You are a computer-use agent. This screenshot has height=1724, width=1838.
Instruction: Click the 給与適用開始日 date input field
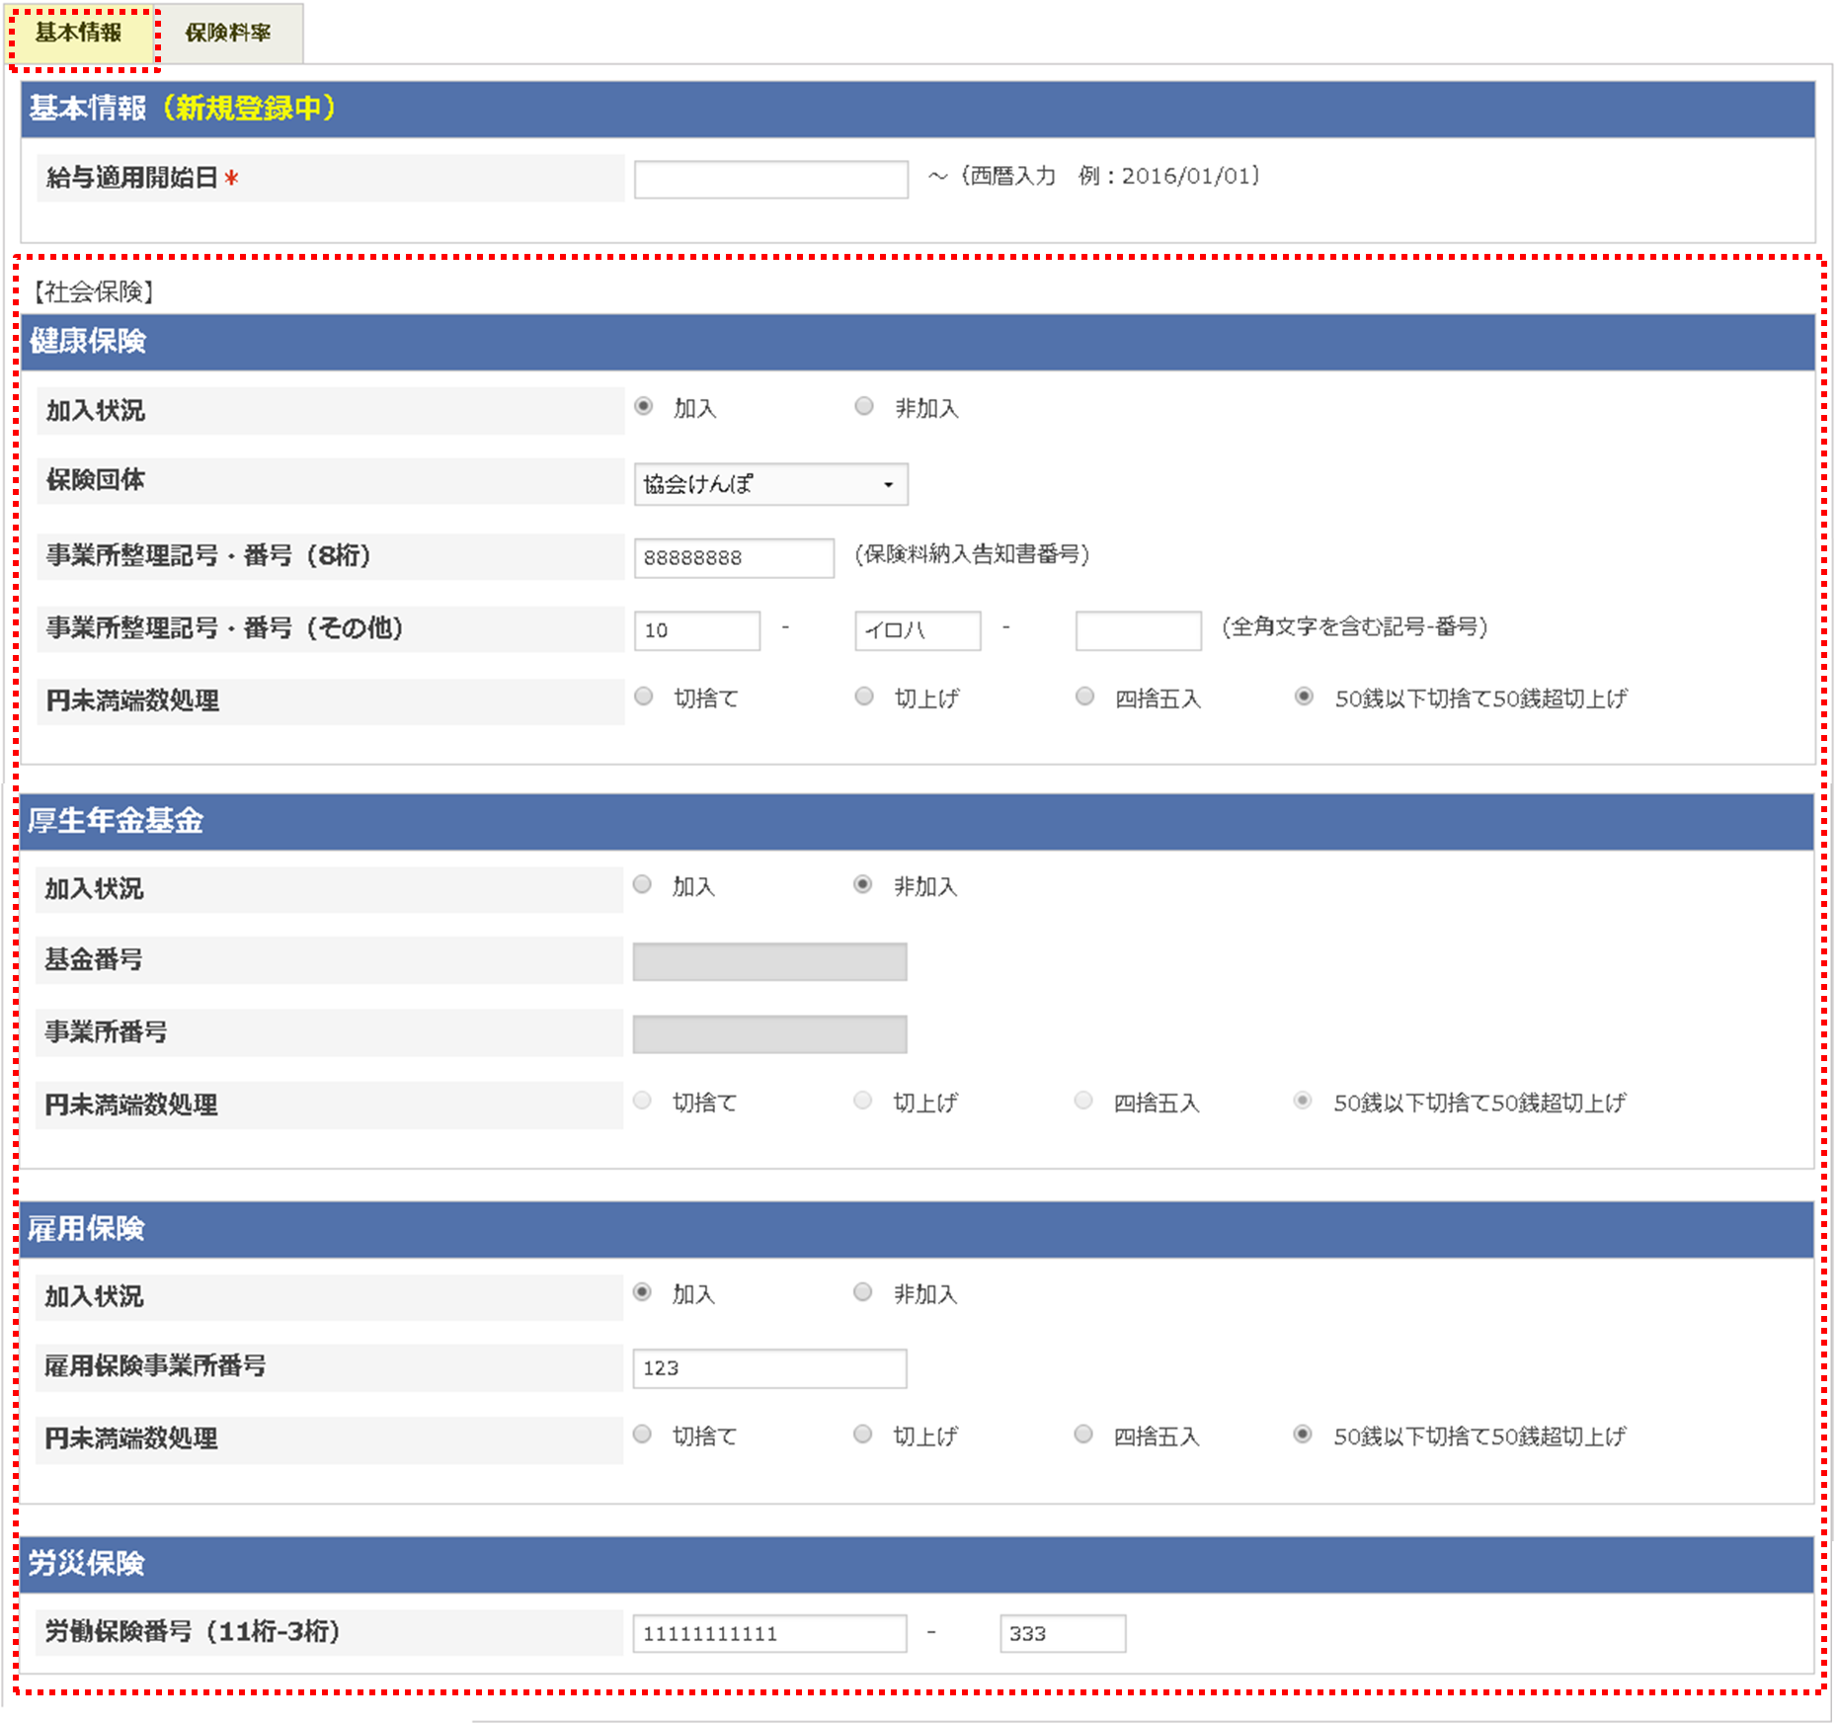(770, 178)
